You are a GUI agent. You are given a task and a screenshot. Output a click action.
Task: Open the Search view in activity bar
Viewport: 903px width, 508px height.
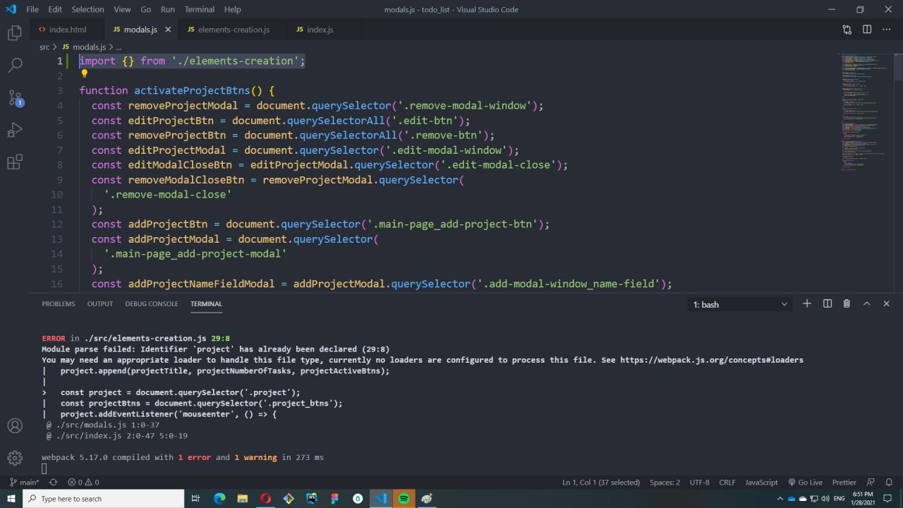coord(15,65)
